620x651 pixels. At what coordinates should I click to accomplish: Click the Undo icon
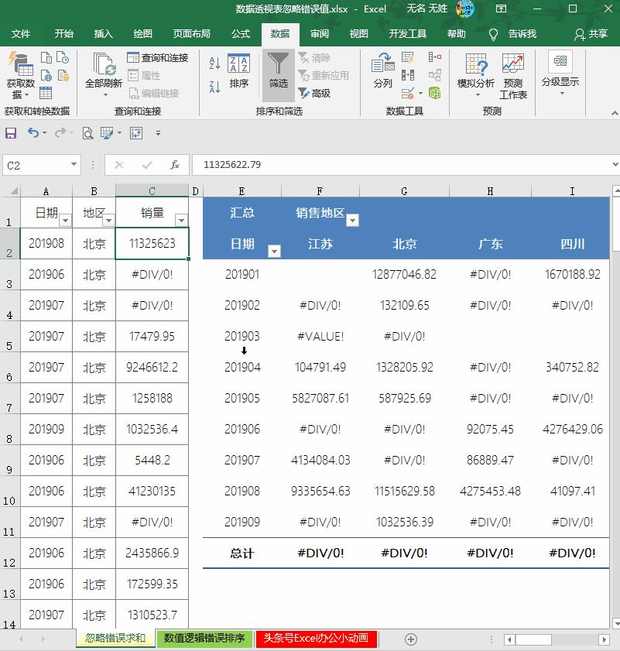coord(32,133)
